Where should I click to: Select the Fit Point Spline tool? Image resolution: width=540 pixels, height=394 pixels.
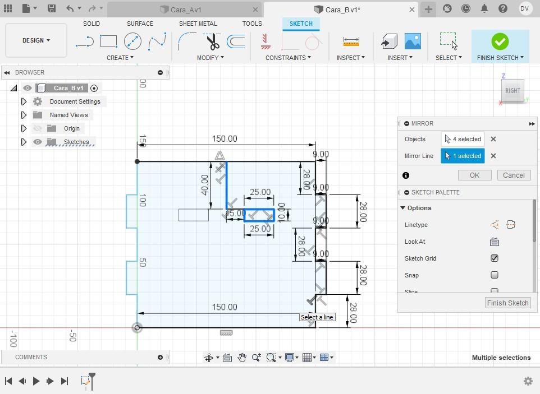[157, 41]
